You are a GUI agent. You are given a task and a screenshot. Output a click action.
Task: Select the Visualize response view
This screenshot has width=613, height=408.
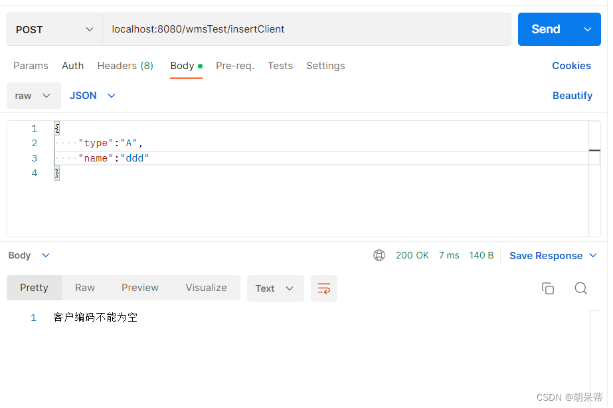[206, 288]
